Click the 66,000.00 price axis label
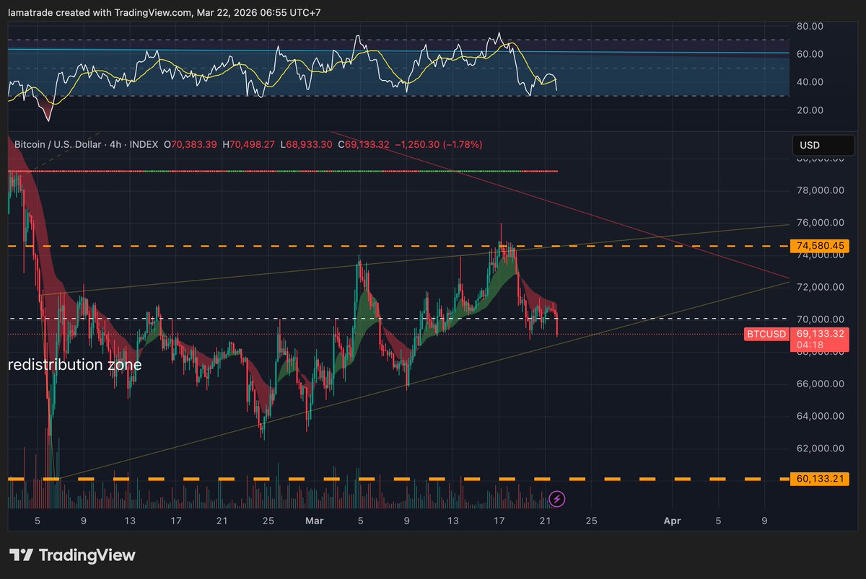 [821, 384]
